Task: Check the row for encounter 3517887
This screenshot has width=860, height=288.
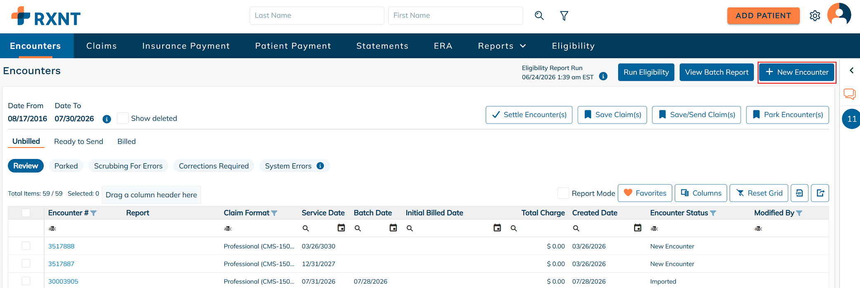Action: 26,263
